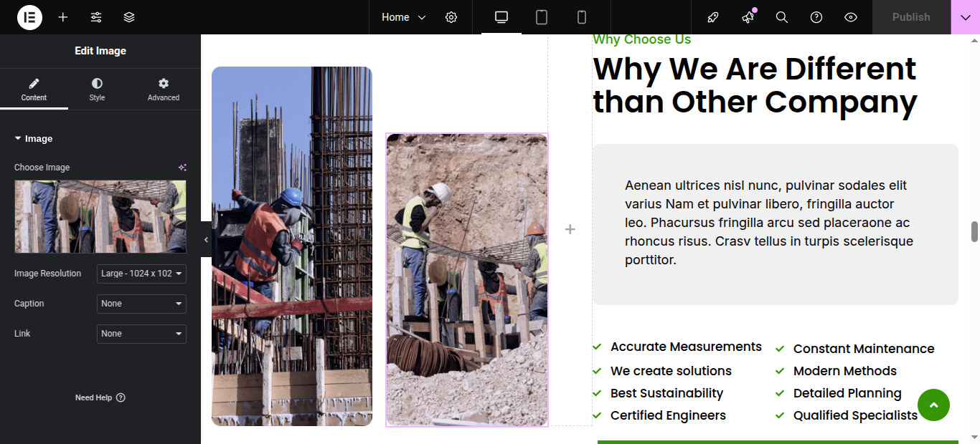Expand the Link dropdown
Image resolution: width=980 pixels, height=444 pixels.
pos(141,334)
